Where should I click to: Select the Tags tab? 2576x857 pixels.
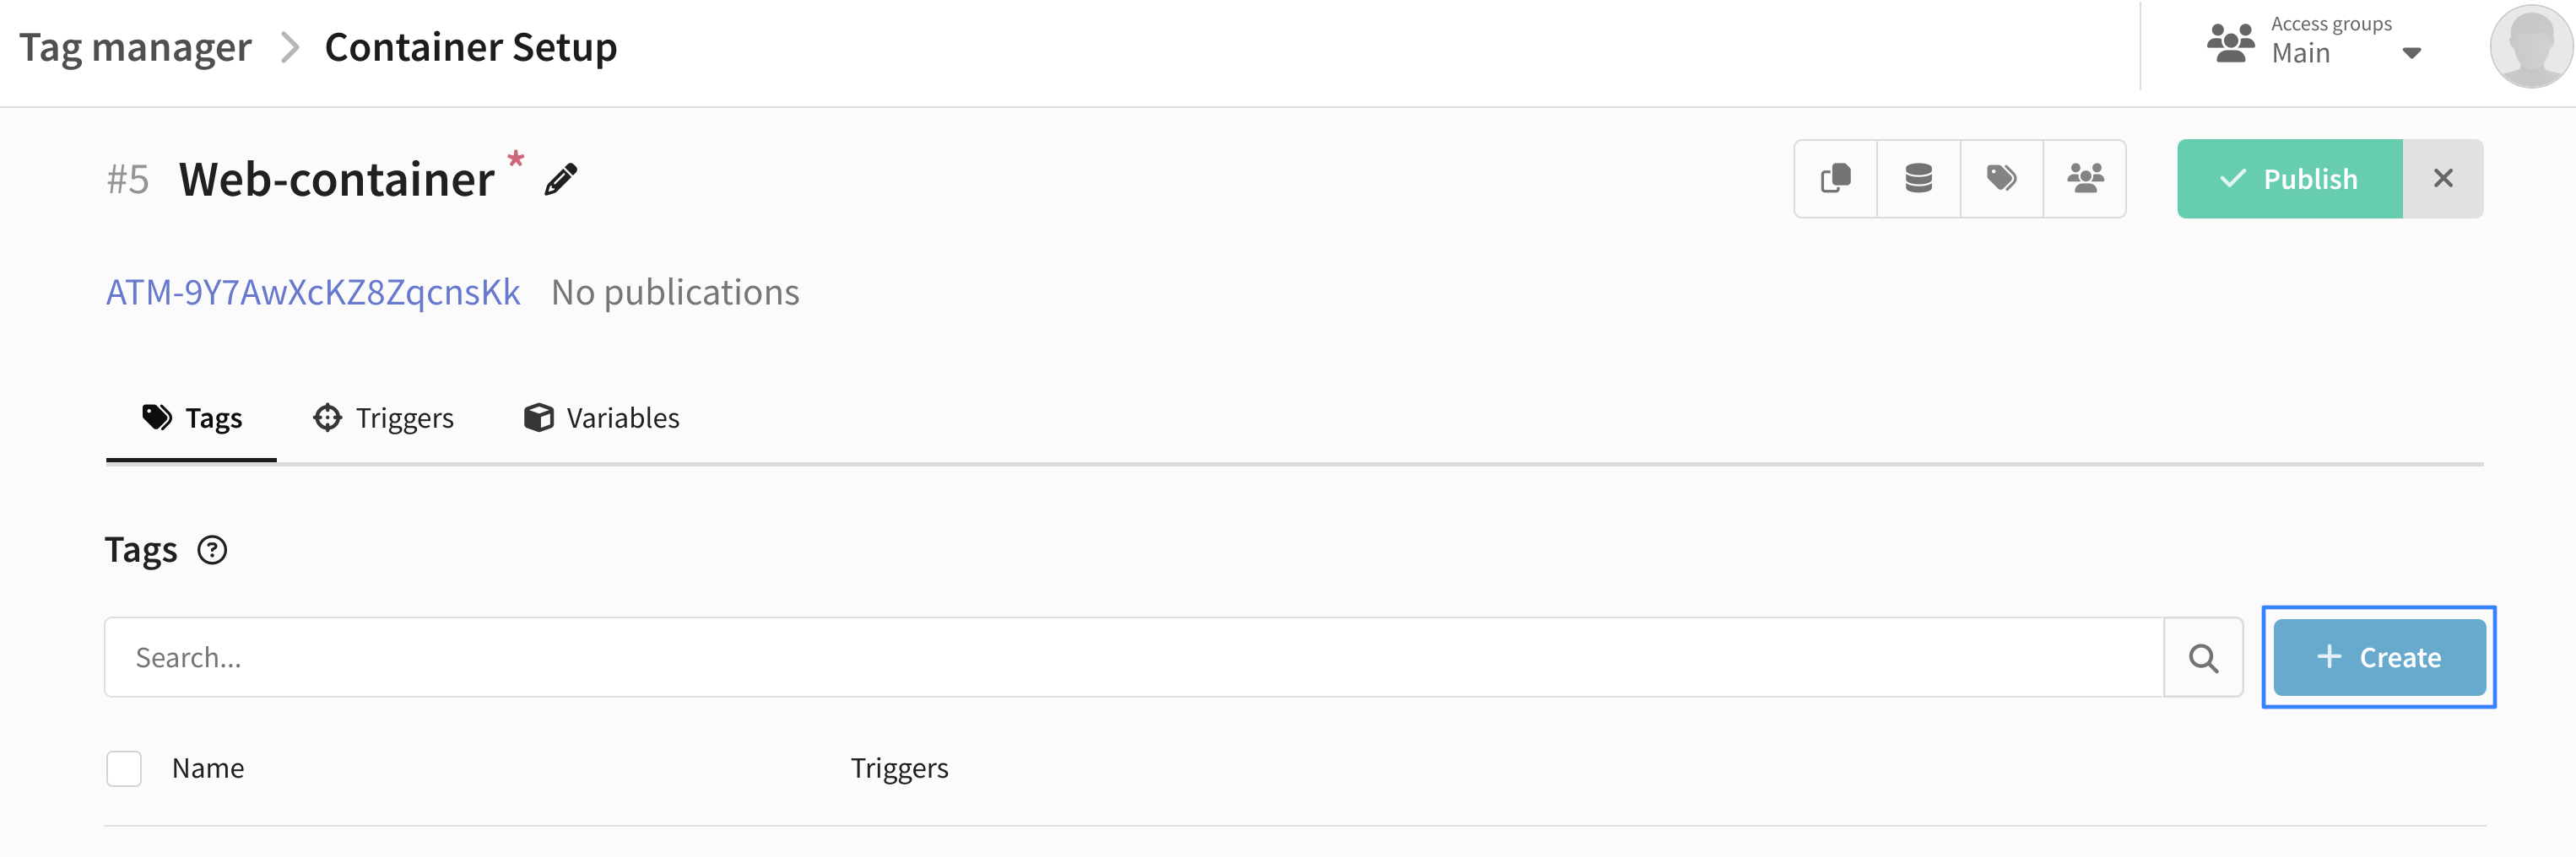(x=192, y=418)
